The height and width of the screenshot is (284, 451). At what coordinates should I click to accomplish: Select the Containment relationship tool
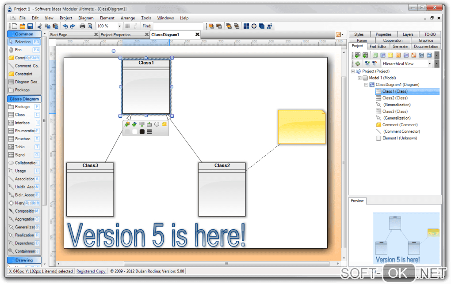(24, 251)
